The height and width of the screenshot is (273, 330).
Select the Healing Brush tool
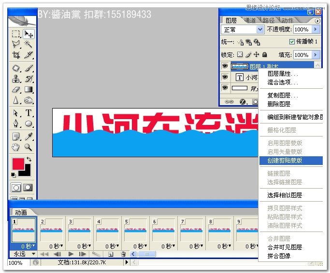tap(16, 68)
